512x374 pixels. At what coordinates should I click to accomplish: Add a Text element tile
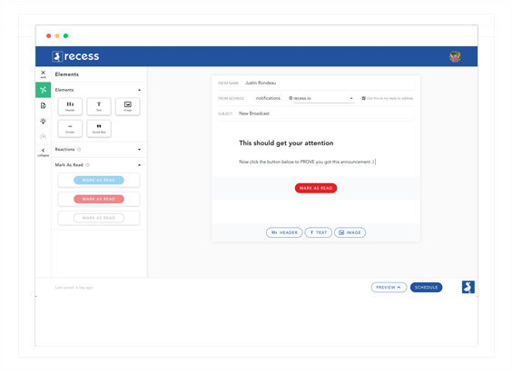click(99, 106)
